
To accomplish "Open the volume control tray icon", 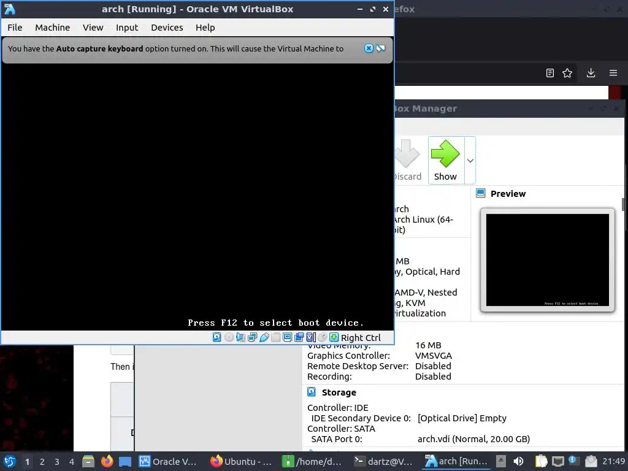I will pyautogui.click(x=518, y=461).
